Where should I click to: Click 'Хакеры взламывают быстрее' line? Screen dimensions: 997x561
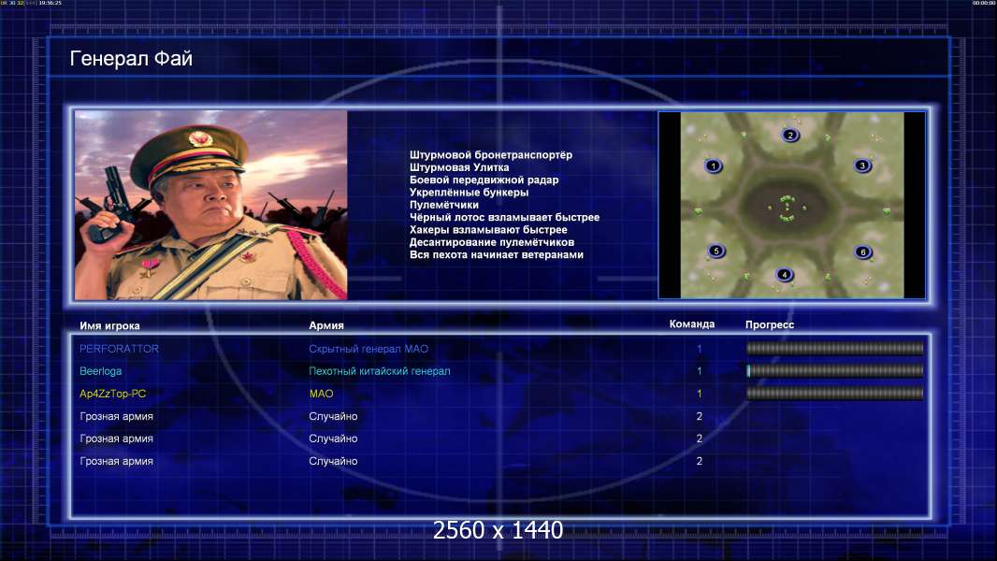[x=488, y=230]
